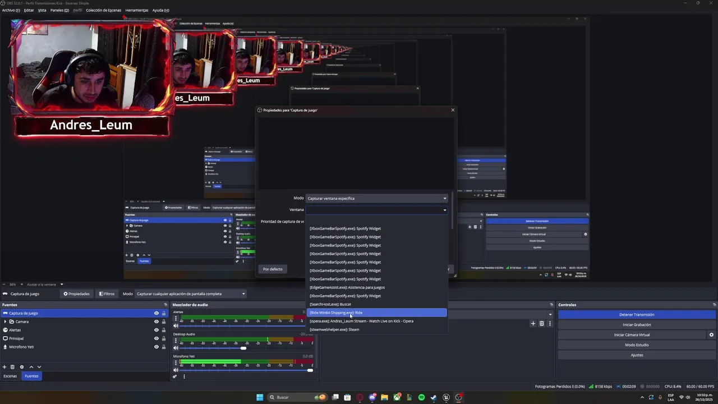Screen dimensions: 718x404
Task: Mute the Microfono Yeti channel
Action: pyautogui.click(x=176, y=370)
